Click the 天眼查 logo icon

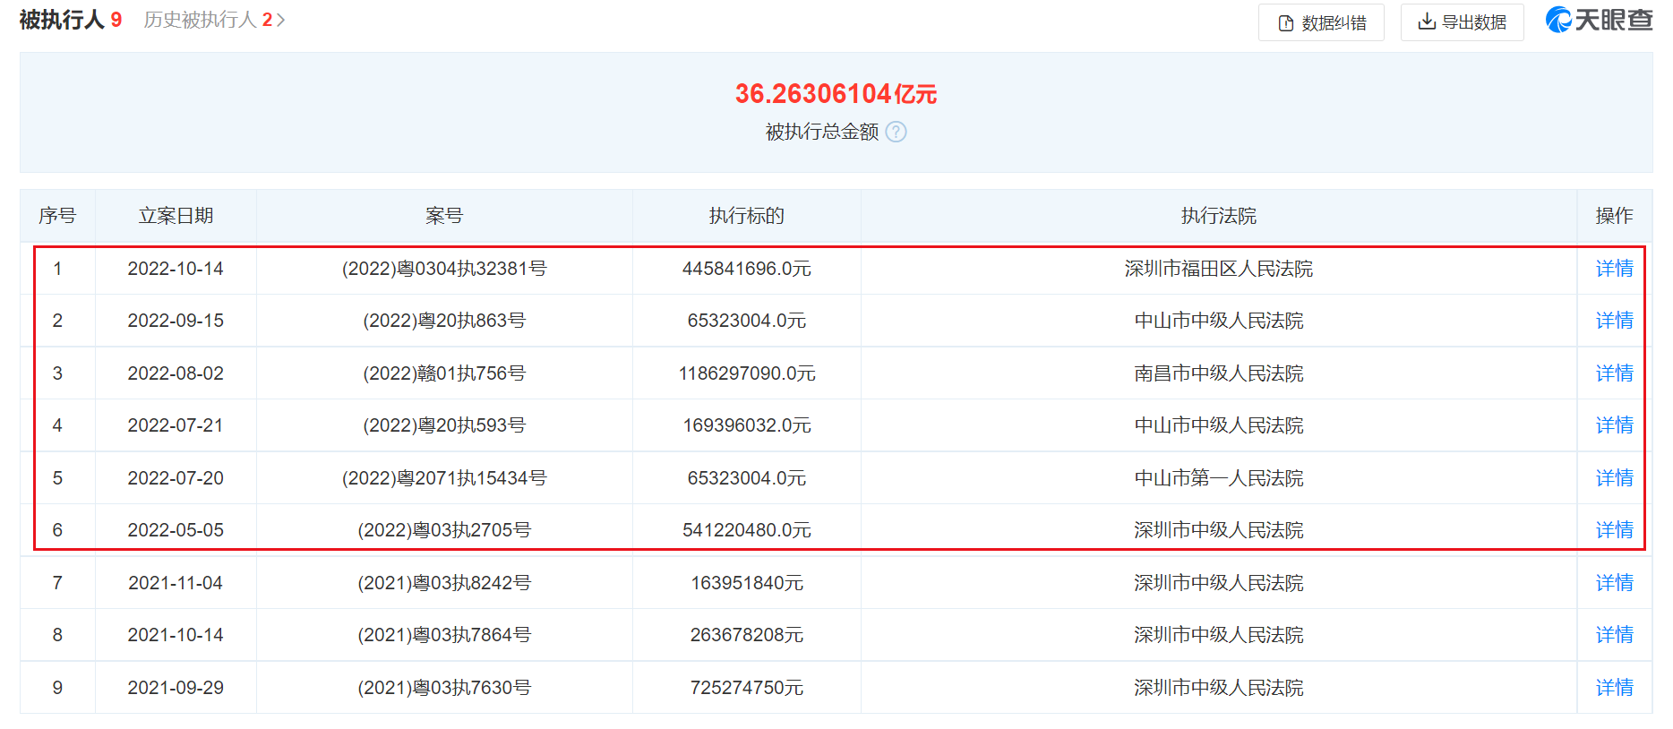(x=1558, y=20)
